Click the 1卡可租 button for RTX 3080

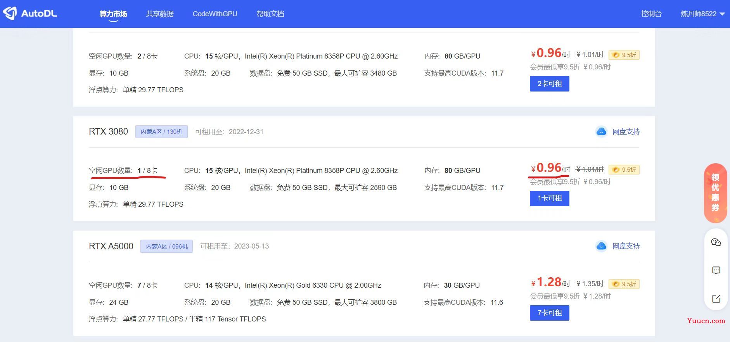pos(549,198)
